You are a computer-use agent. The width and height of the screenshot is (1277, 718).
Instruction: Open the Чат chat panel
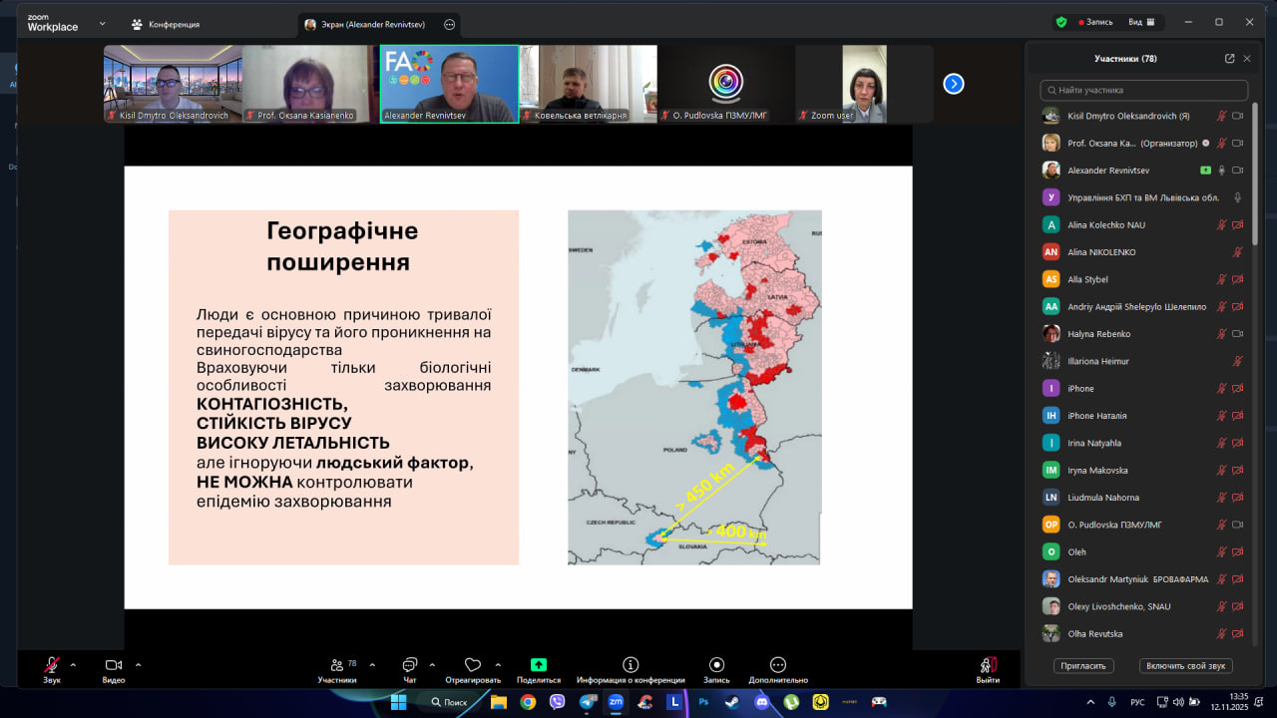coord(409,665)
